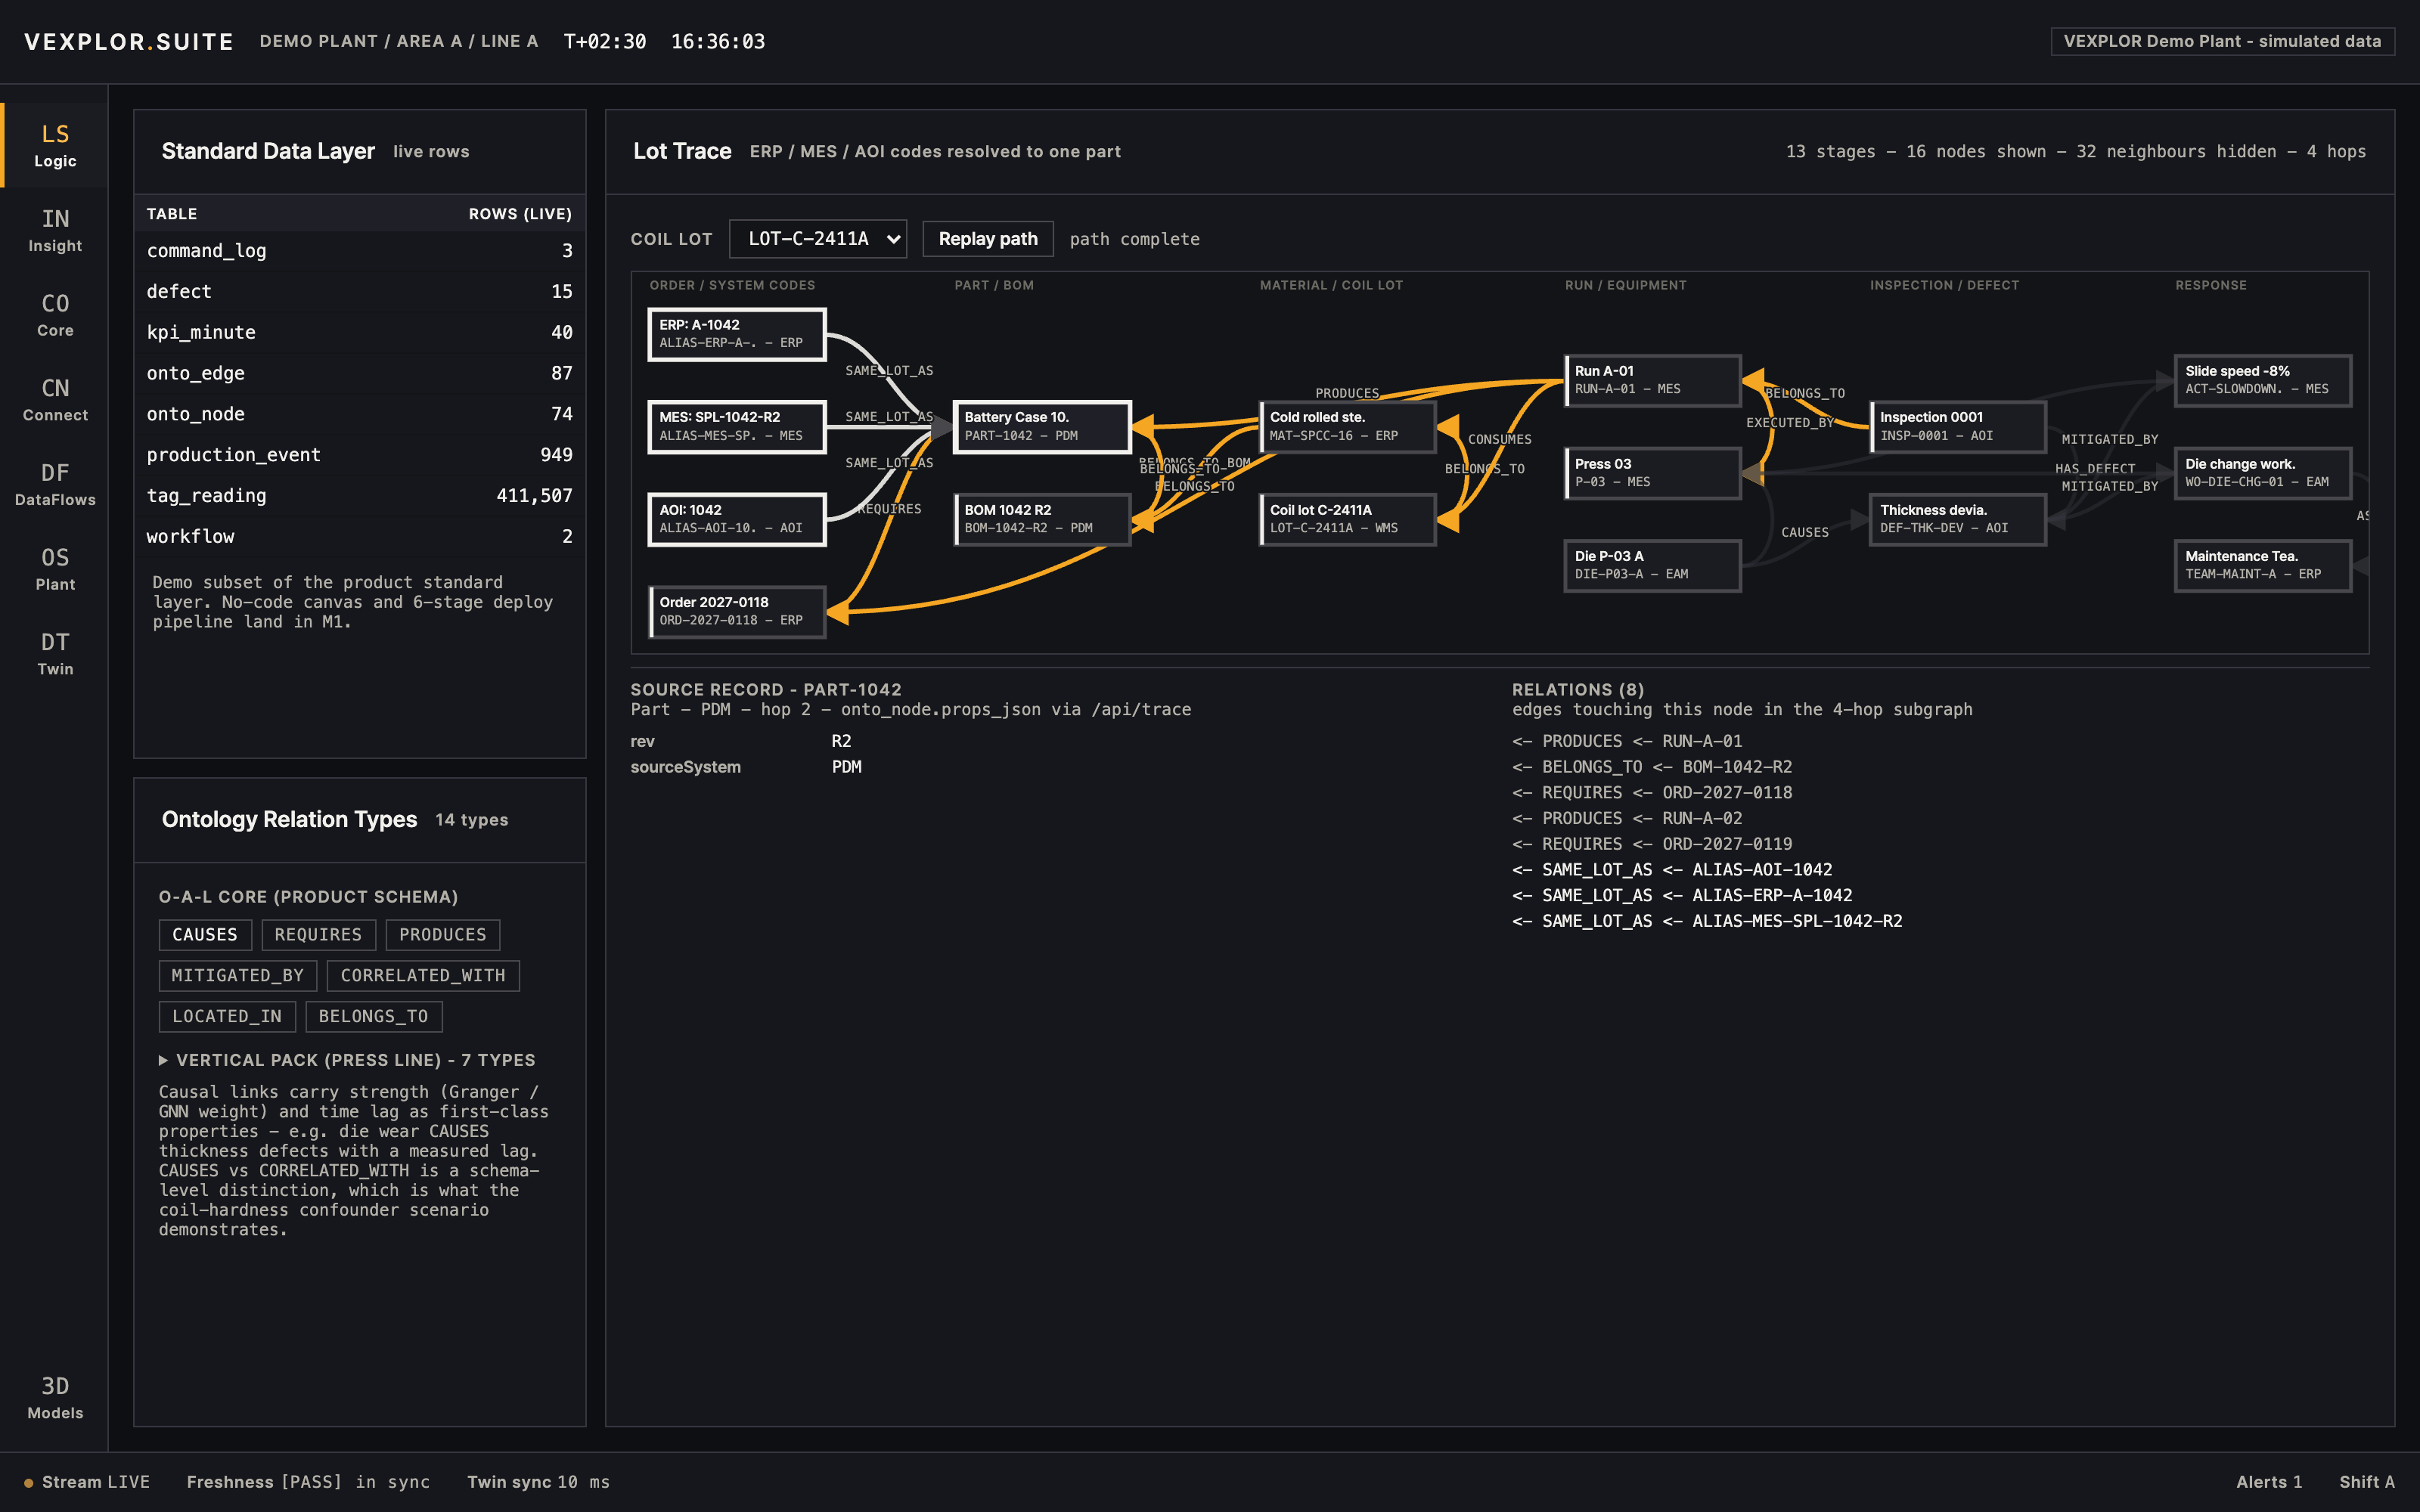Click the SAME_LOT_AS ALIAS-ERP-A-1042 relation row
2420x1512 pixels.
(1682, 896)
